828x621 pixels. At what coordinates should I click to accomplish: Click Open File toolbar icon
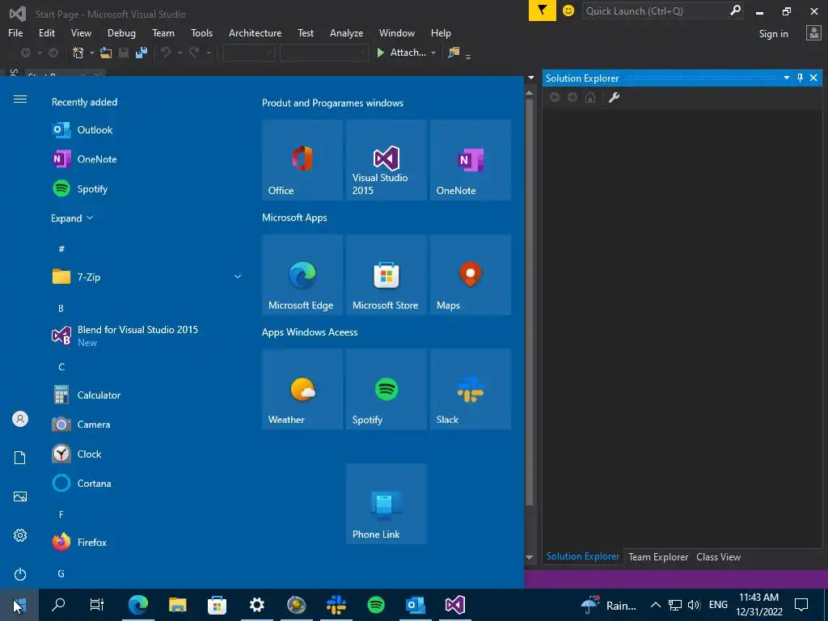106,53
